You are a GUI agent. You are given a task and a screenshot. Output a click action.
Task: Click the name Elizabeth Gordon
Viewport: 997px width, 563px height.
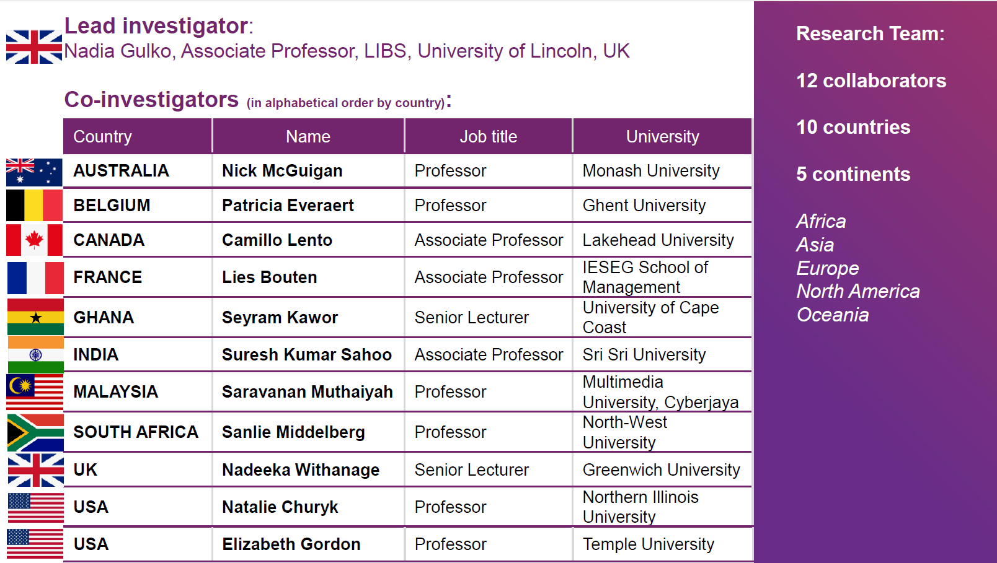pyautogui.click(x=291, y=544)
